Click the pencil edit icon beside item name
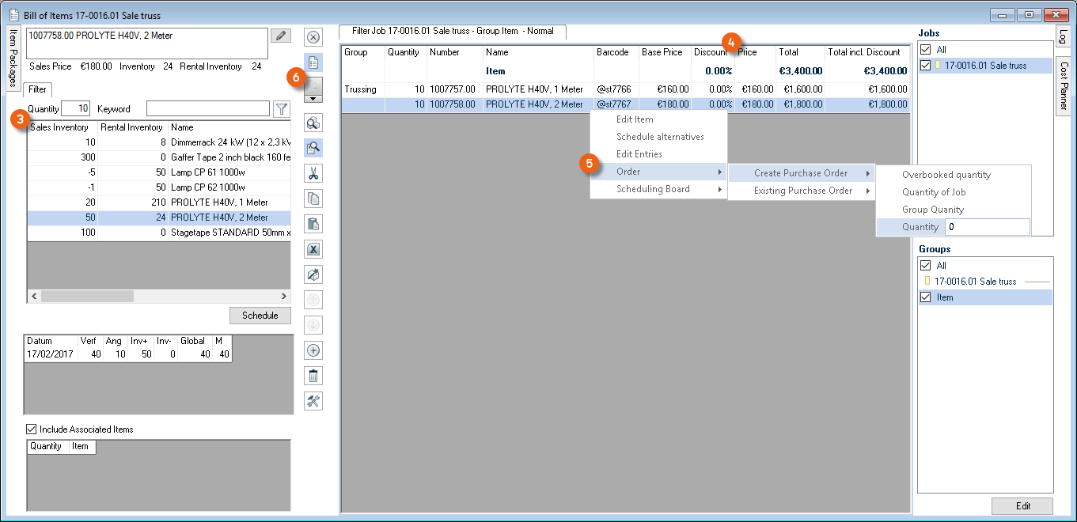This screenshot has width=1077, height=522. pos(280,36)
